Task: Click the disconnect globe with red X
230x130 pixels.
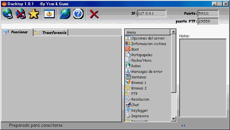Action: tap(21, 14)
